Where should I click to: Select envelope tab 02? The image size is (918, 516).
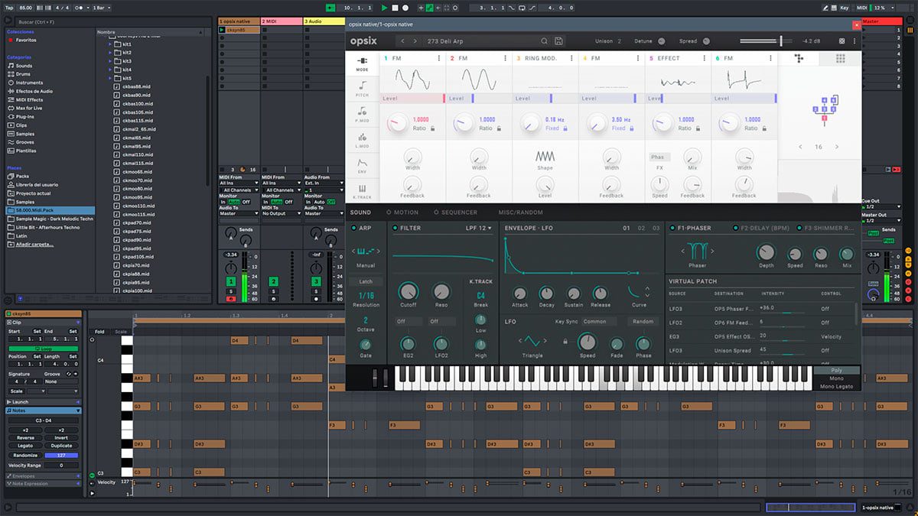[x=641, y=228]
